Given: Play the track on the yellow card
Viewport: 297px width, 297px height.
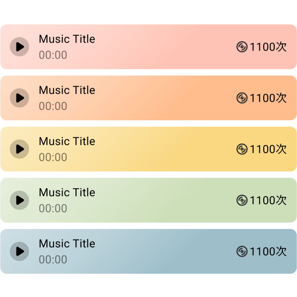Looking at the screenshot, I should pos(20,149).
